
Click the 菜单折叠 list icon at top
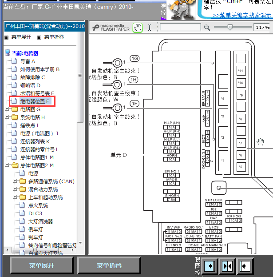tap(40, 37)
